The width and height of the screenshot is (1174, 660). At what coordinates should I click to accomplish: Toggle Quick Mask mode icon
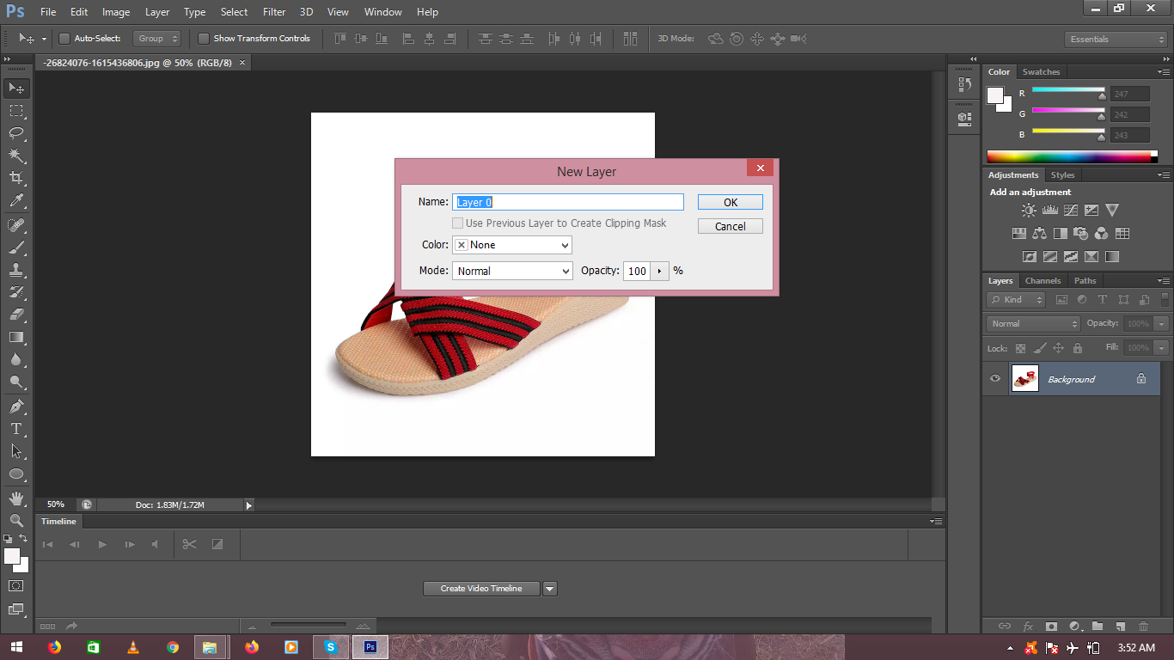pyautogui.click(x=16, y=586)
